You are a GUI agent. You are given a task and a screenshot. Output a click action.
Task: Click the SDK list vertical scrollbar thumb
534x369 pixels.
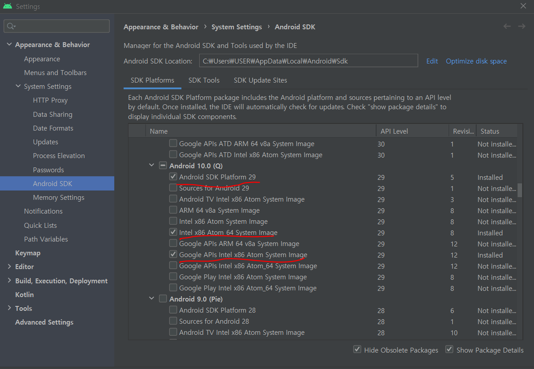520,190
